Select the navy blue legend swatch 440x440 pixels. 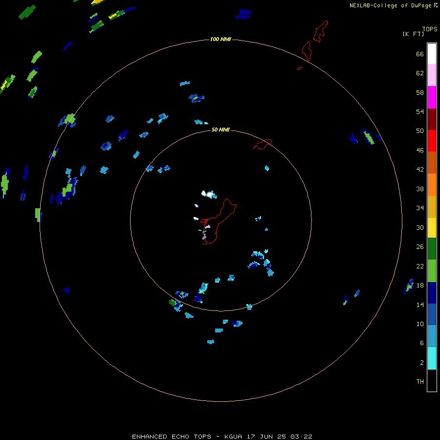click(x=432, y=293)
